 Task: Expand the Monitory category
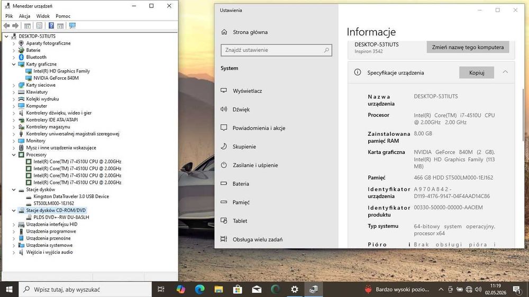click(14, 141)
